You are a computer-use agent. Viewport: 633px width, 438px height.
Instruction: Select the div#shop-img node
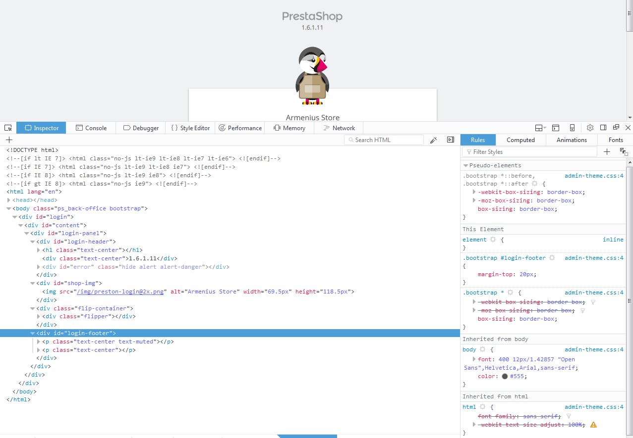click(x=69, y=283)
